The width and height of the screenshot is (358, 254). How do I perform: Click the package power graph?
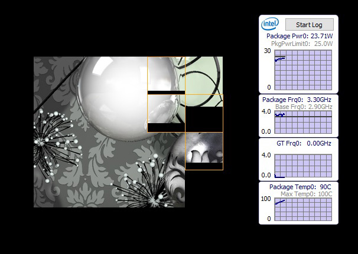pos(303,70)
